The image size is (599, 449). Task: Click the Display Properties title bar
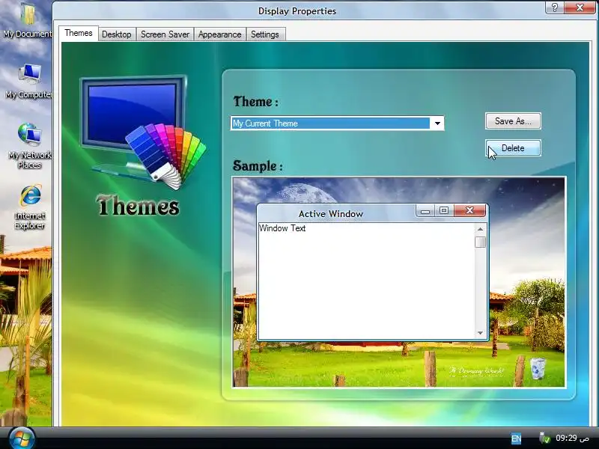point(297,10)
